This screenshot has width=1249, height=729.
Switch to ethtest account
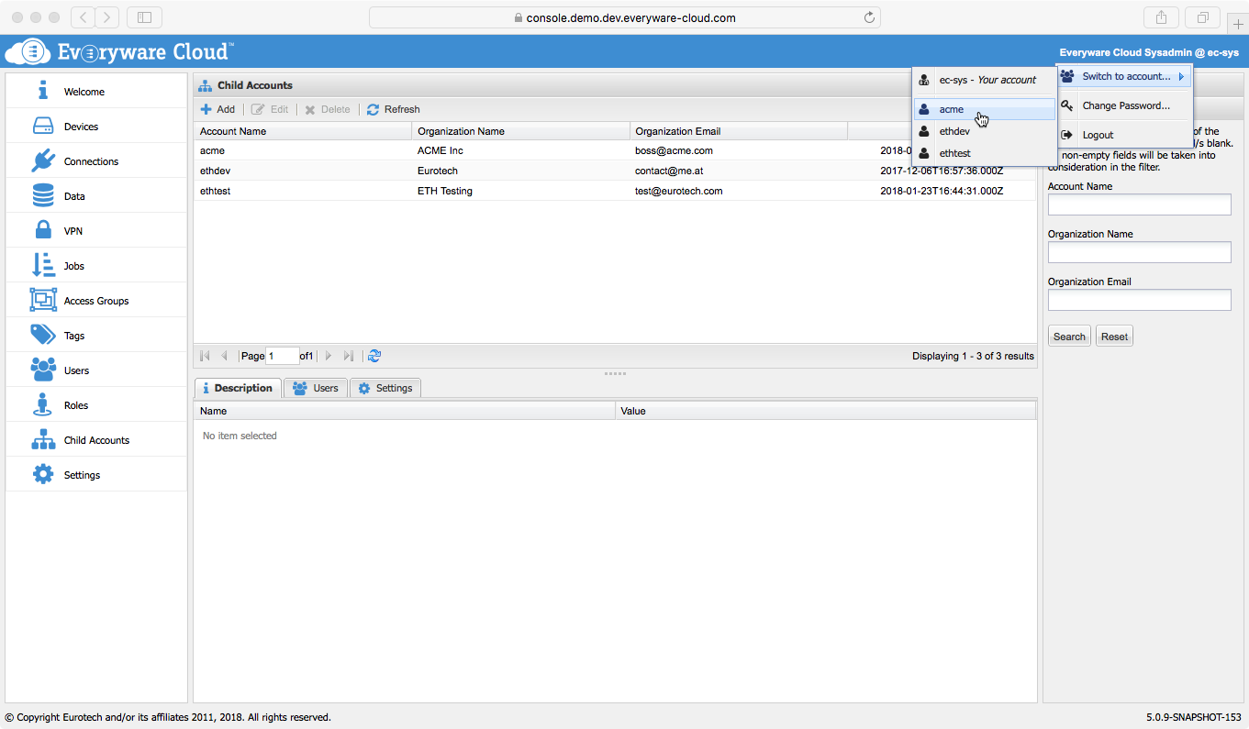point(985,153)
